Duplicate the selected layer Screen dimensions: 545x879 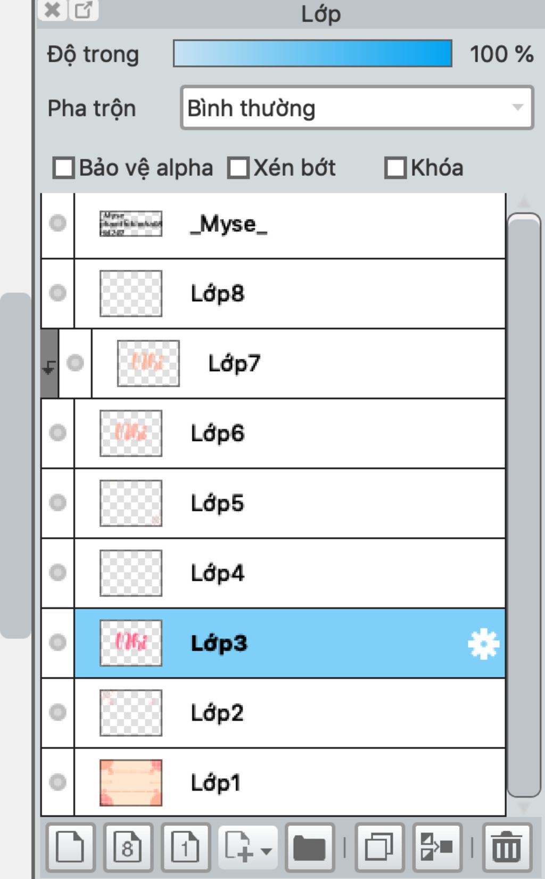[x=379, y=847]
